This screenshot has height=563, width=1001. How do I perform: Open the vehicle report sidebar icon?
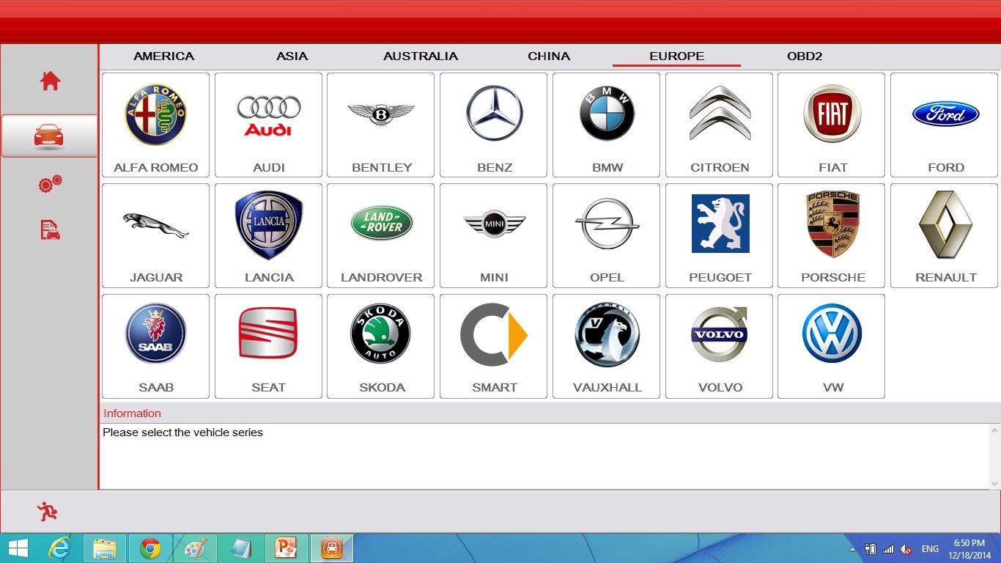point(50,230)
